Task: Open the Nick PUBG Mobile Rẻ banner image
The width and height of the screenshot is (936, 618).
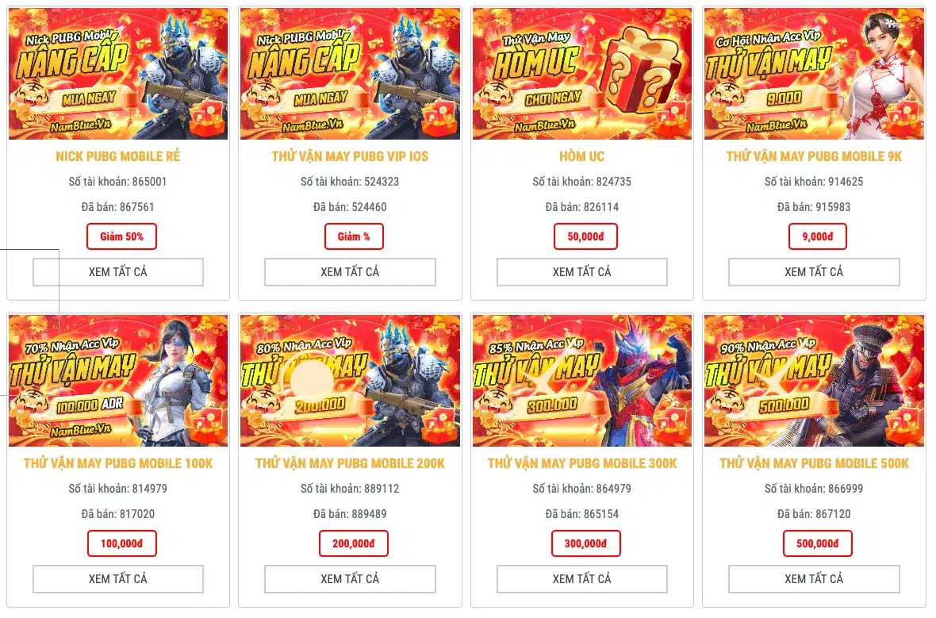Action: [x=118, y=74]
